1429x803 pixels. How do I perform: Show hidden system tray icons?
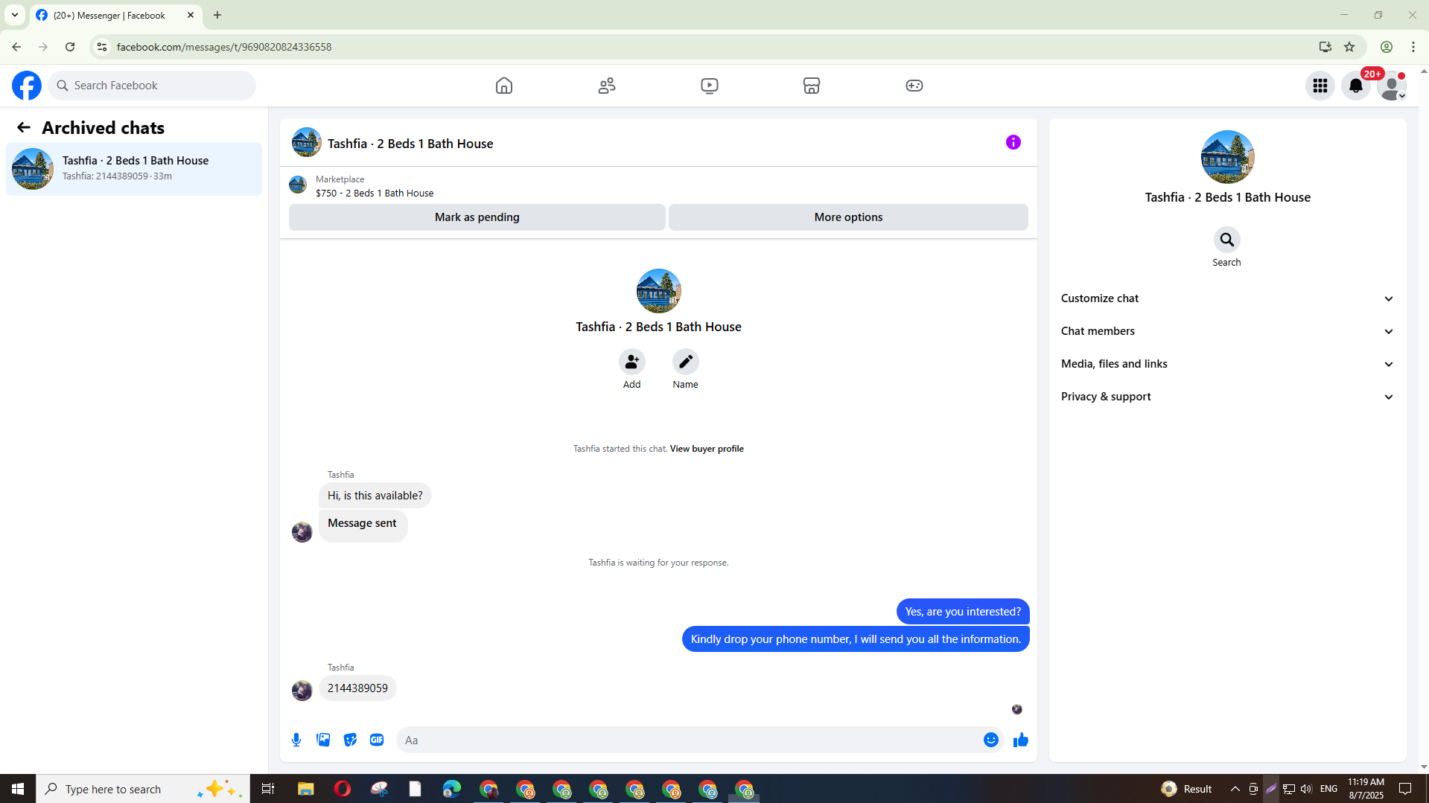click(x=1235, y=789)
